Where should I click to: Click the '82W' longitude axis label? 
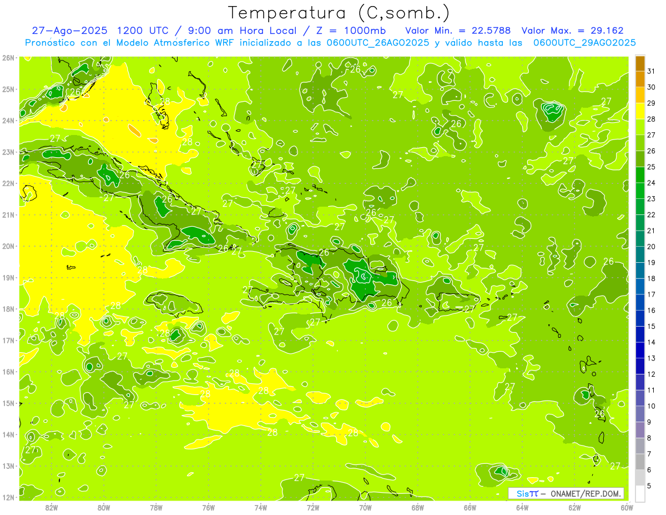click(52, 507)
